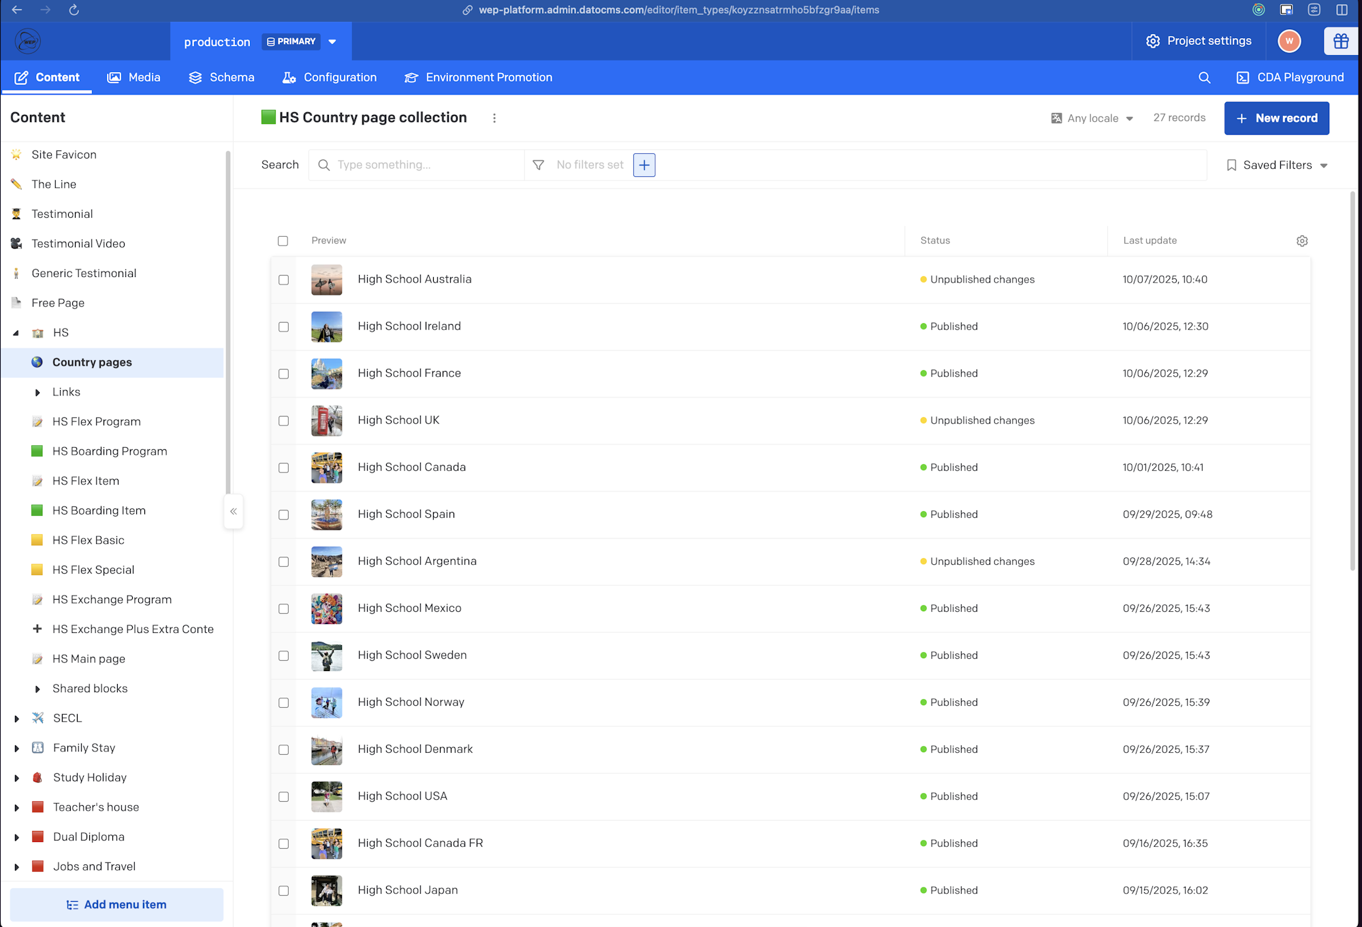
Task: Switch to the Schema tab
Action: click(x=221, y=78)
